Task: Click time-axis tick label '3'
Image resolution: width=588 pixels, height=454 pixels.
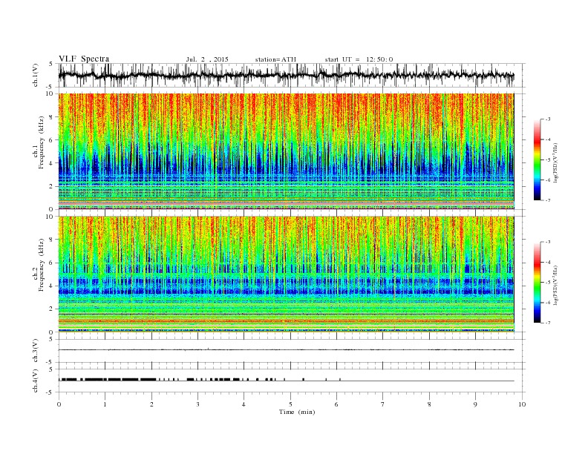Action: coord(197,405)
